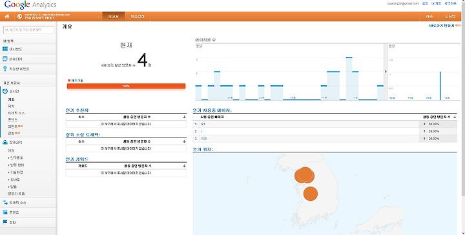Switch to the 맞춤설정 (Customization) tab

point(138,17)
